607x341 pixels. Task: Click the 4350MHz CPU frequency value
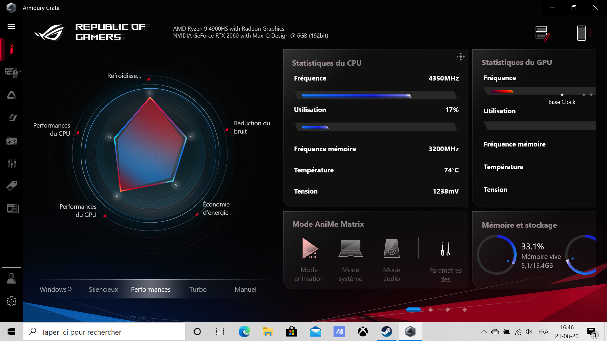pyautogui.click(x=444, y=78)
